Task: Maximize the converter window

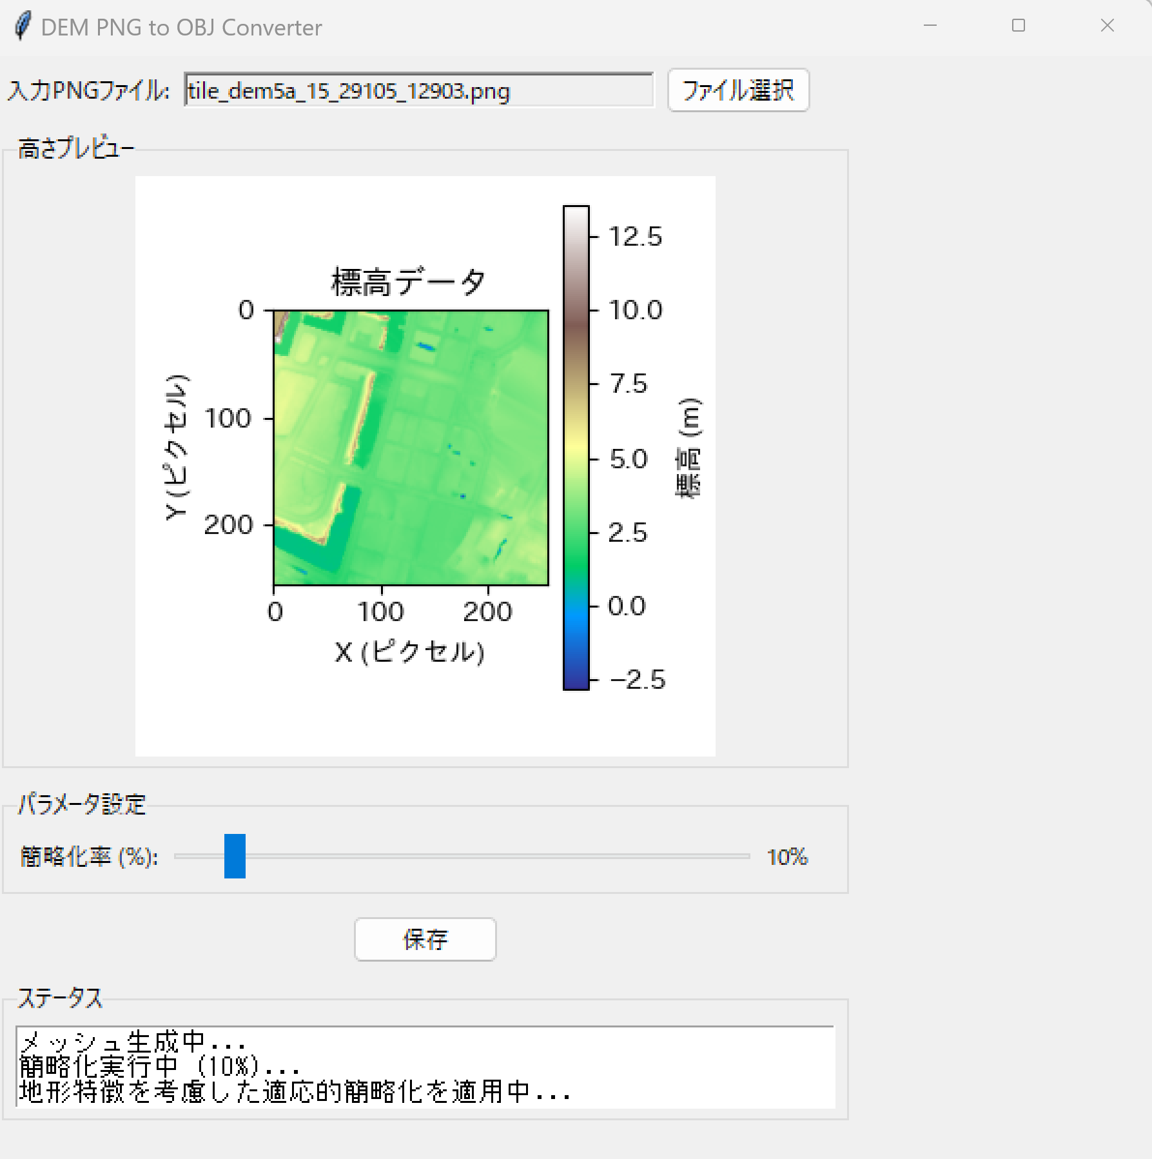Action: click(x=1019, y=26)
